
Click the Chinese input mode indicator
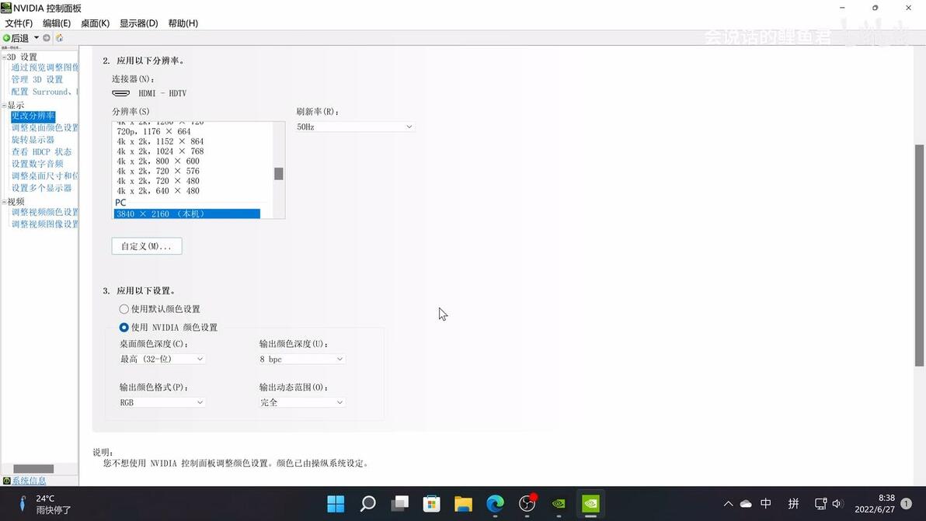pos(766,503)
